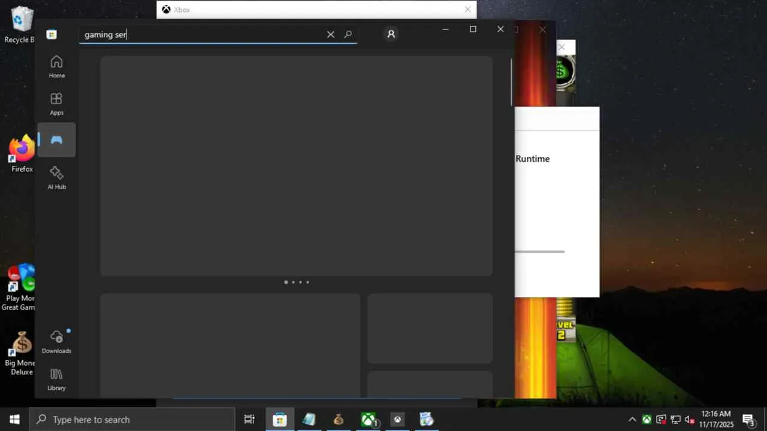The width and height of the screenshot is (767, 431).
Task: Click the Store window's vertical scrollbar
Action: point(511,82)
